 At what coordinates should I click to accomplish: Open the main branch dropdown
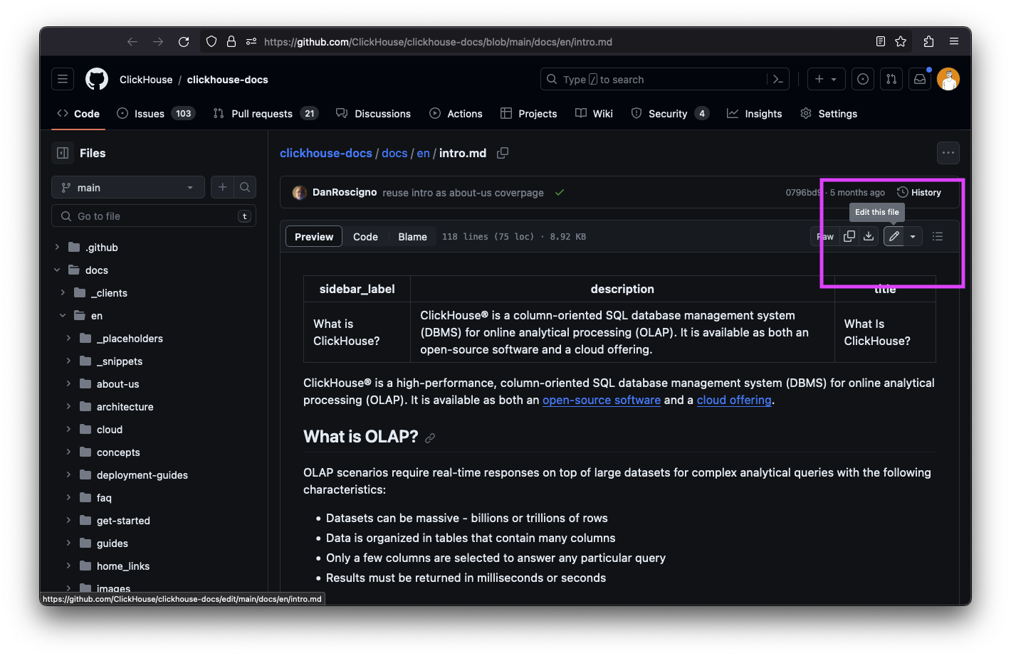(x=128, y=187)
